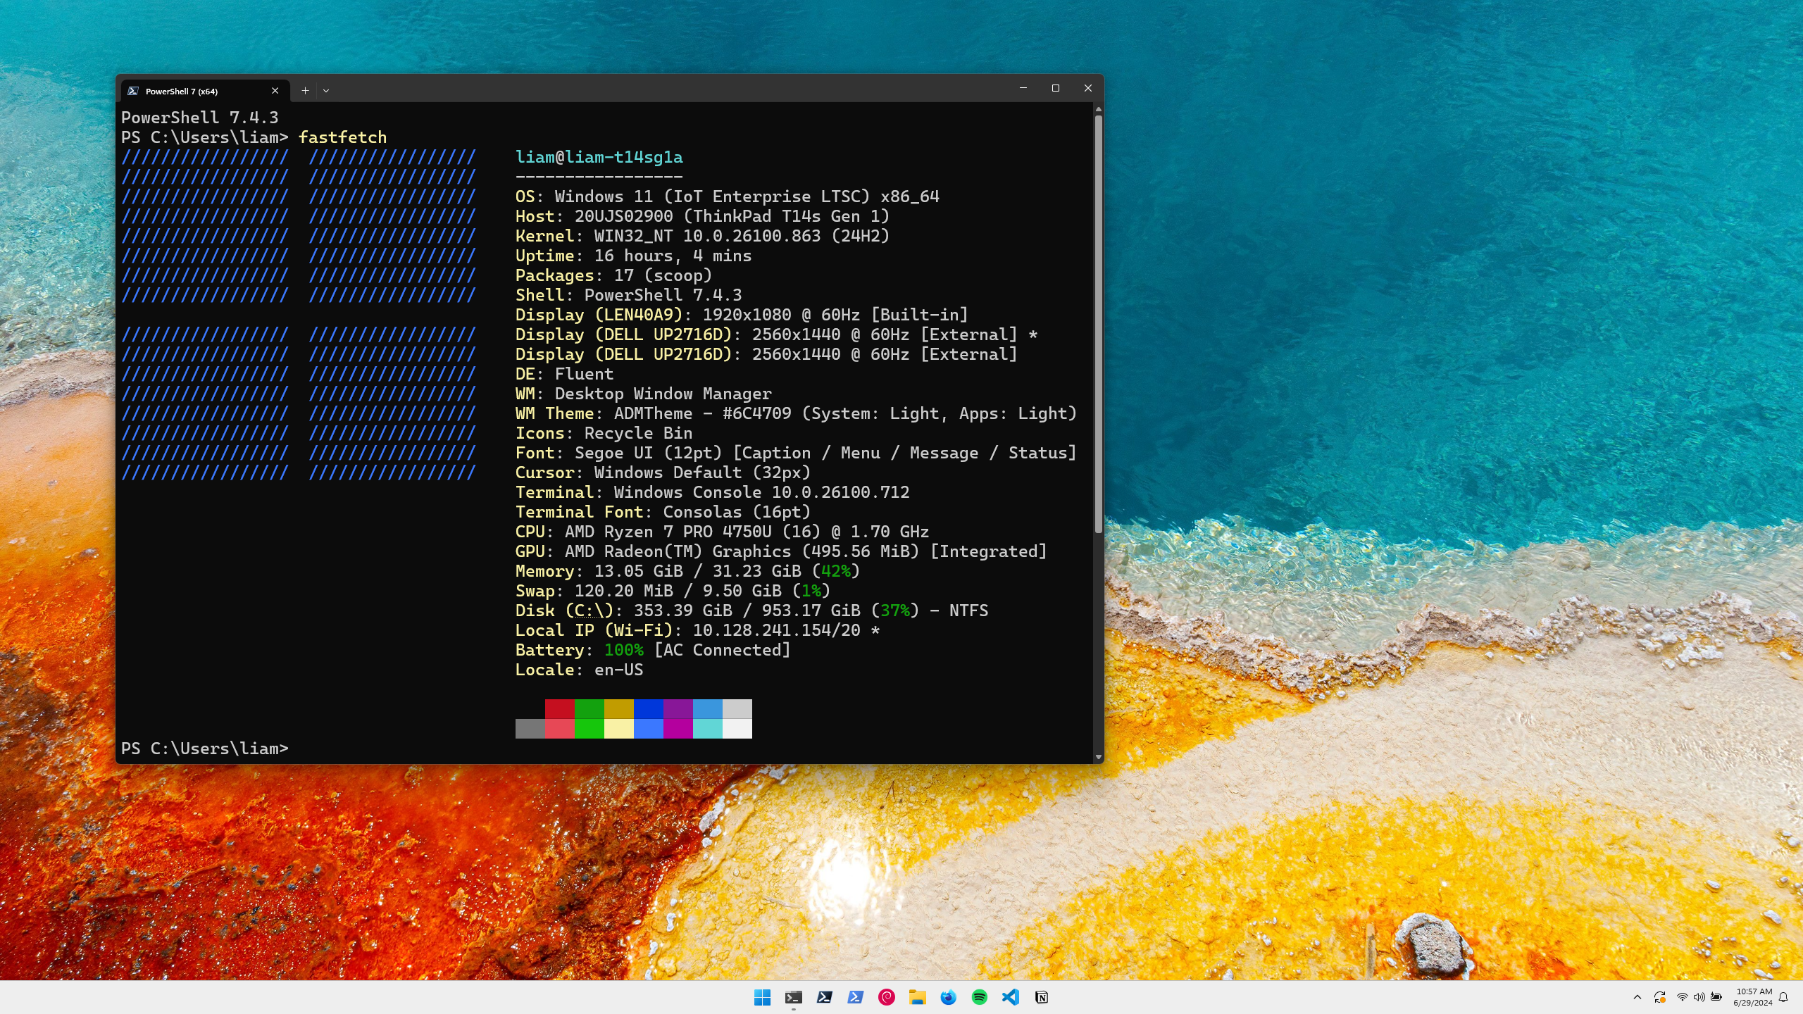Select the PowerShell 7 (x64) tab

(205, 91)
